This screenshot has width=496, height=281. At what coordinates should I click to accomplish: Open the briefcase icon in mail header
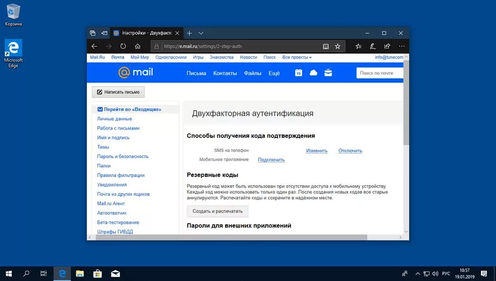[x=328, y=73]
